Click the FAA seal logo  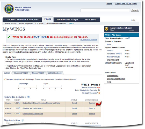point(9,9)
